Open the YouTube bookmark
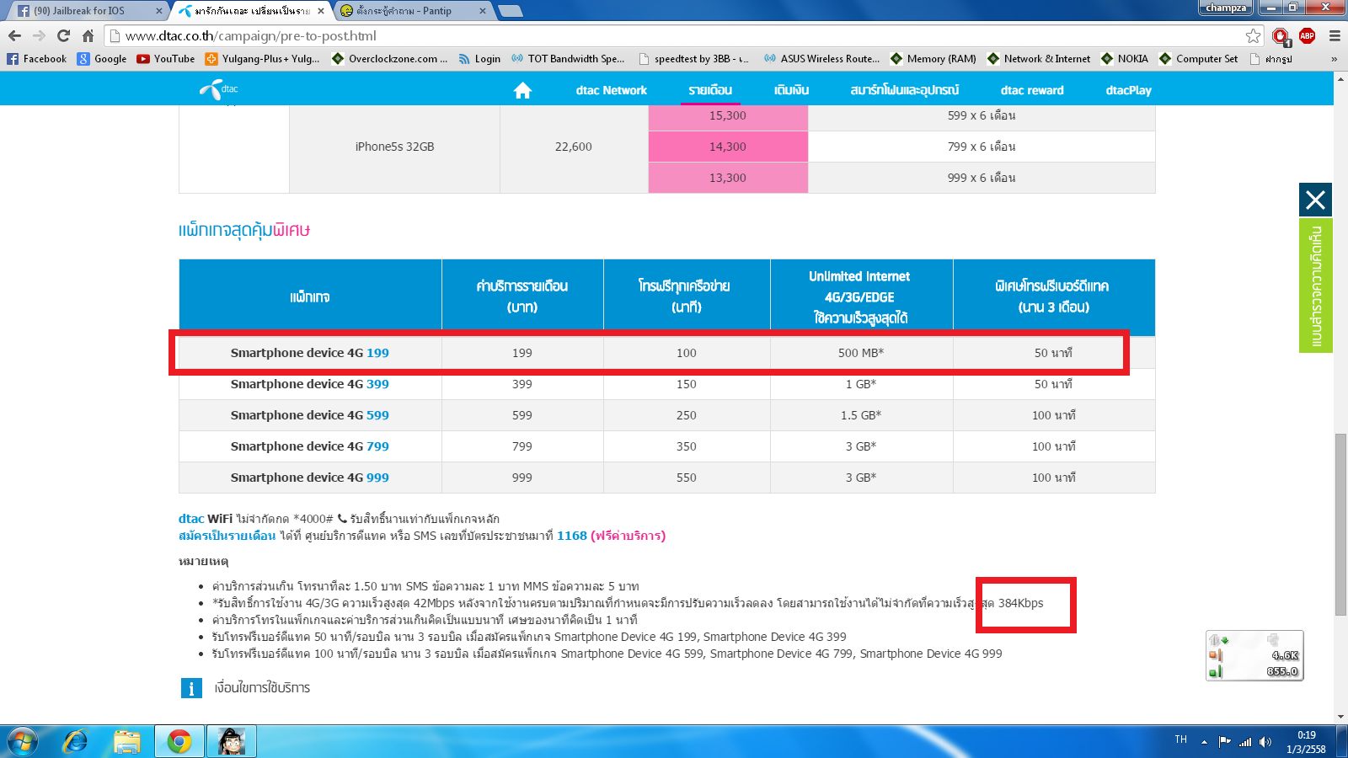Image resolution: width=1348 pixels, height=758 pixels. pyautogui.click(x=166, y=59)
